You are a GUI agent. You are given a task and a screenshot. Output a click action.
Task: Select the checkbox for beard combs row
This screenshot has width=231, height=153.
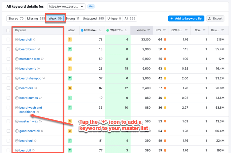coord(8,98)
